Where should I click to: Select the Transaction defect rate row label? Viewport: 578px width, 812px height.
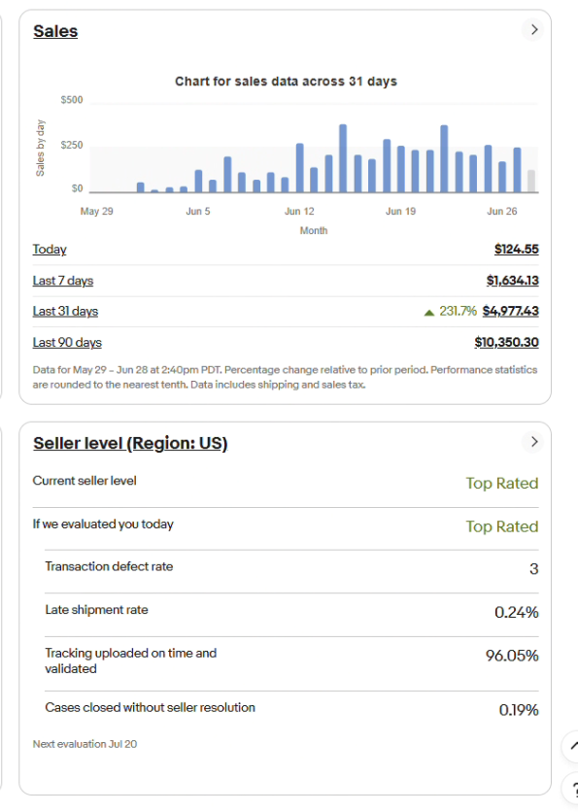coord(109,566)
